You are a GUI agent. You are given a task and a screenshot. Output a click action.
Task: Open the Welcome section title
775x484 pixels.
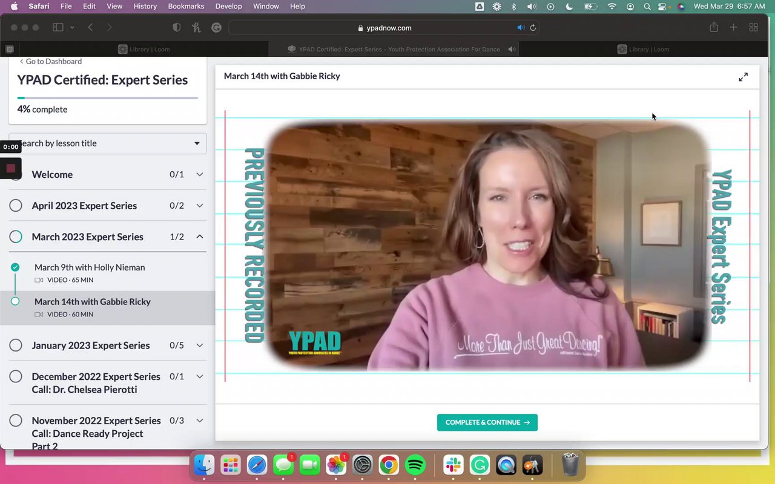[x=52, y=174]
